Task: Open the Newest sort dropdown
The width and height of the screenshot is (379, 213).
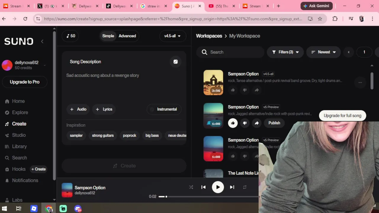Action: pyautogui.click(x=323, y=52)
